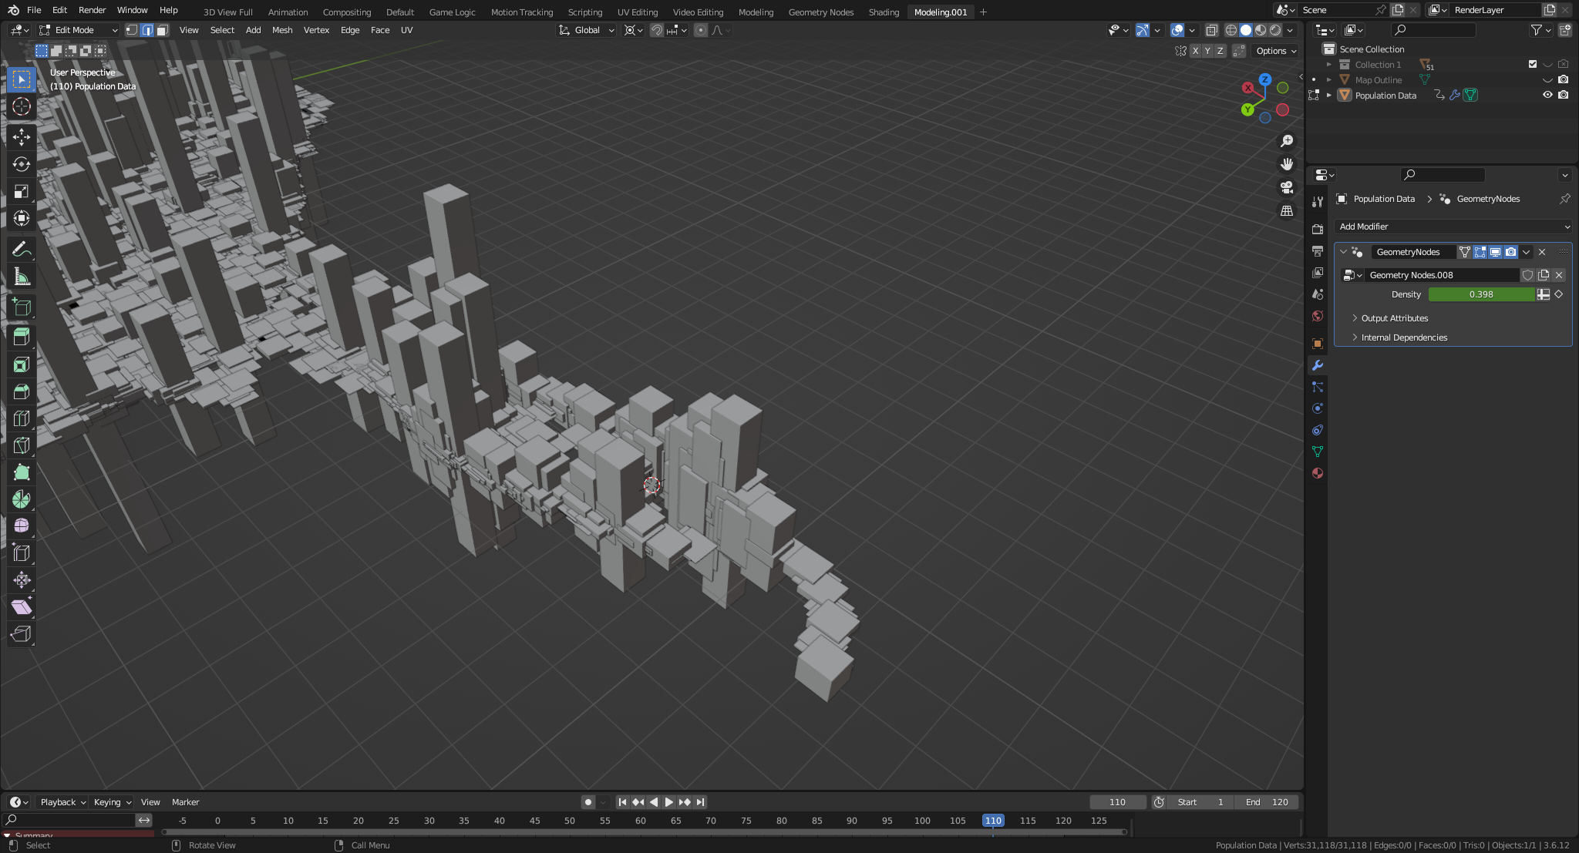Jump to the timeline end frame
The image size is (1579, 853).
[x=700, y=802]
